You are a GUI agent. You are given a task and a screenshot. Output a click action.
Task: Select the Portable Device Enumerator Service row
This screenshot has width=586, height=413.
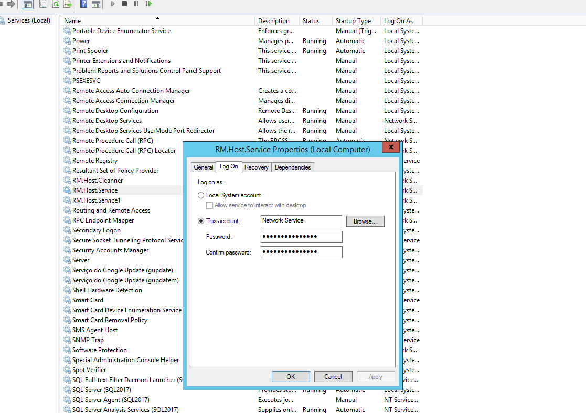pos(242,30)
